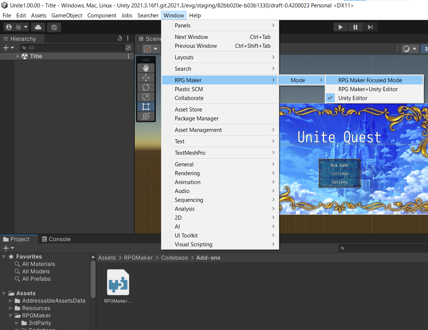Open the Plastic SCM version control button
428x330 pixels.
pos(54,27)
